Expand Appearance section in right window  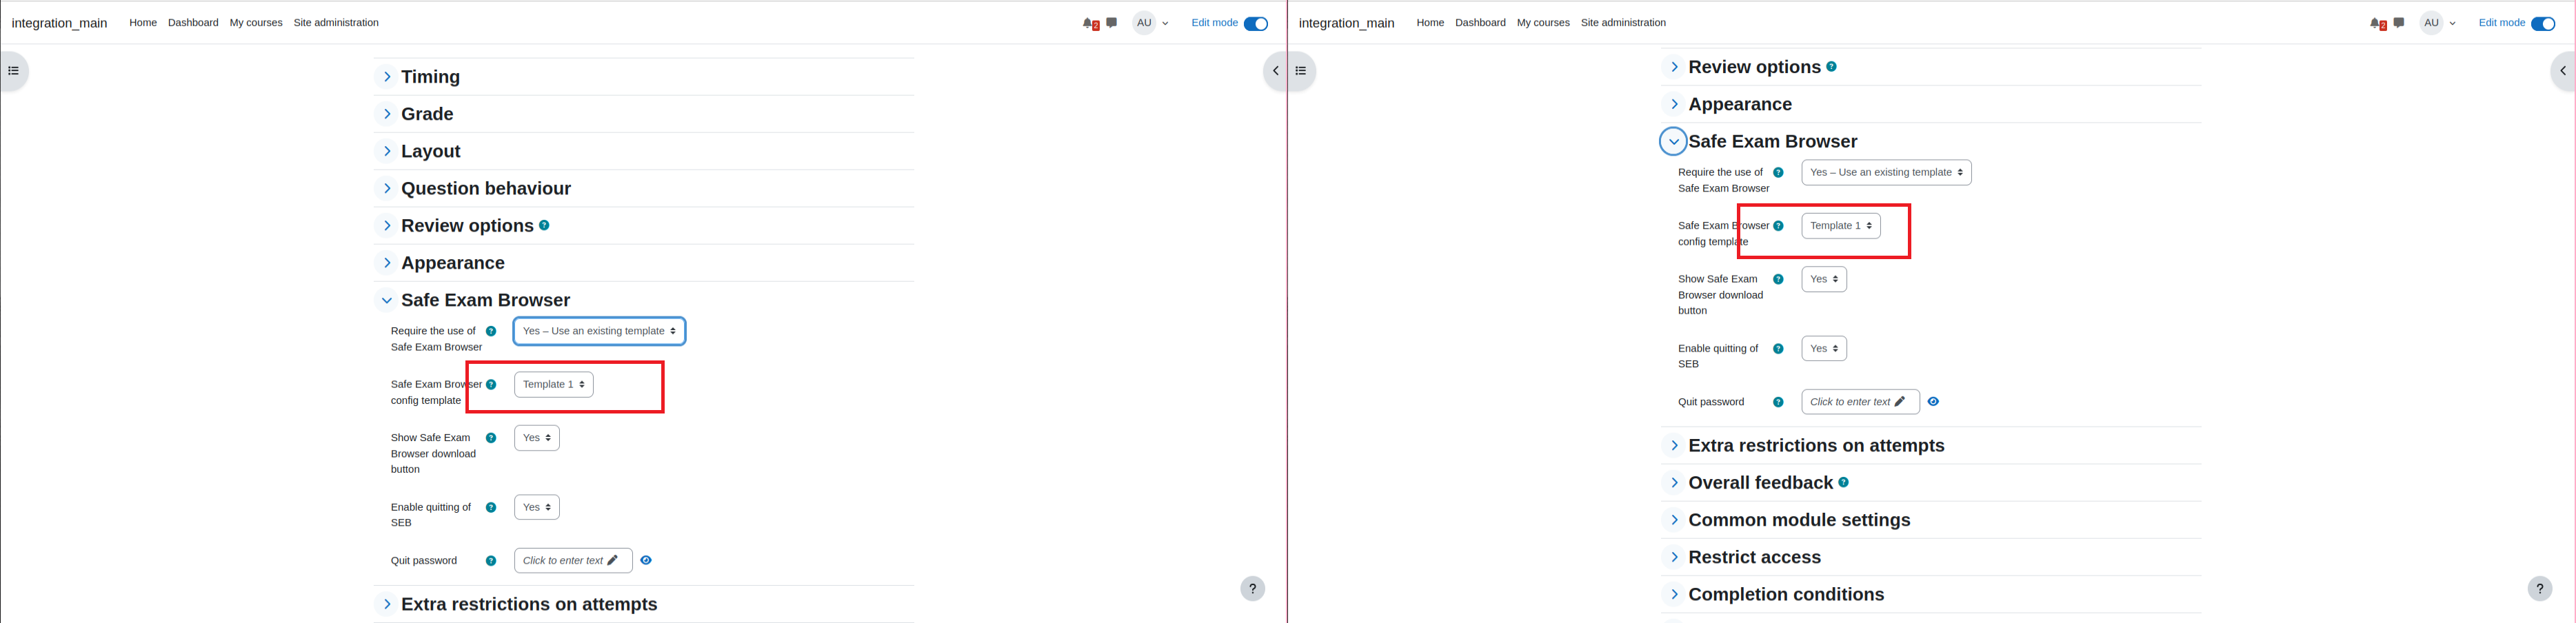(x=1674, y=104)
